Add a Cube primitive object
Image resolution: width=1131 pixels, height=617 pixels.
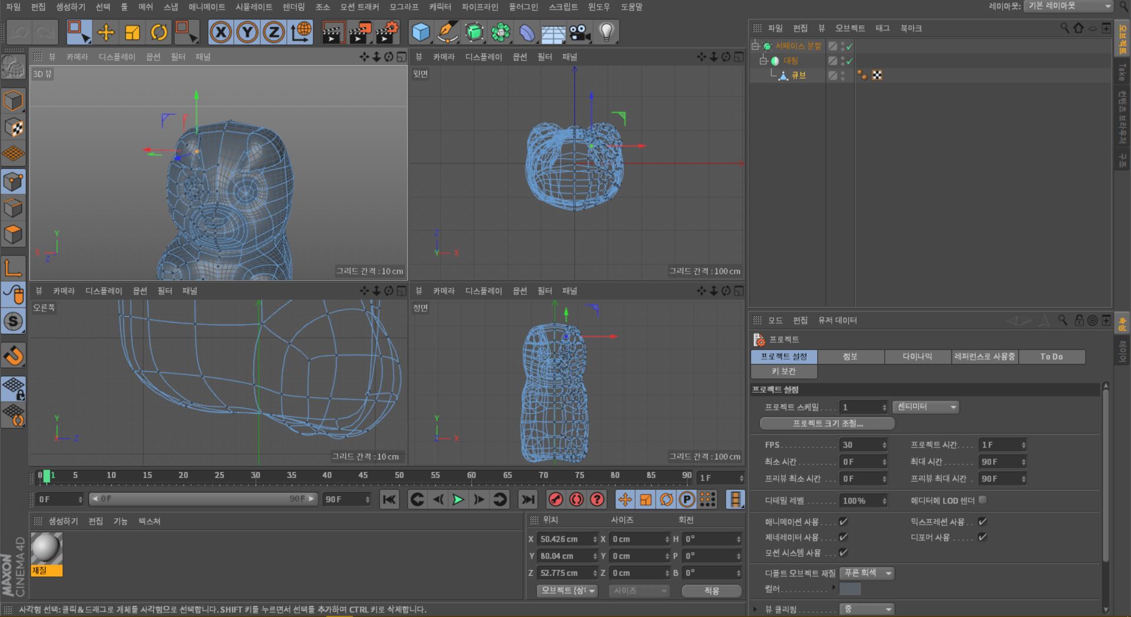pos(421,32)
